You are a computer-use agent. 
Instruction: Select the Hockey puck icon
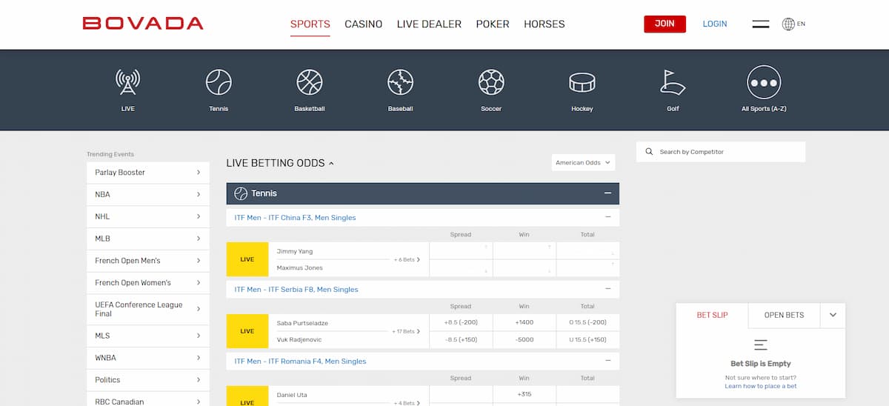point(582,82)
